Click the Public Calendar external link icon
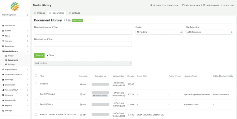 (204, 5)
